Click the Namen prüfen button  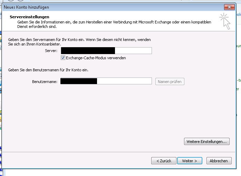(x=170, y=82)
